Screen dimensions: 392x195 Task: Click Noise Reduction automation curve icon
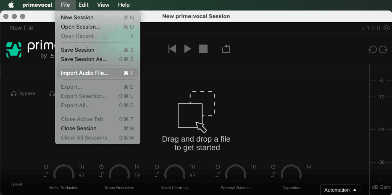(x=46, y=174)
